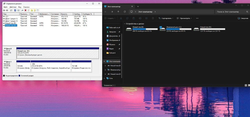Click the Properties checkmark icon in Disk Management toolbar

click(x=28, y=10)
